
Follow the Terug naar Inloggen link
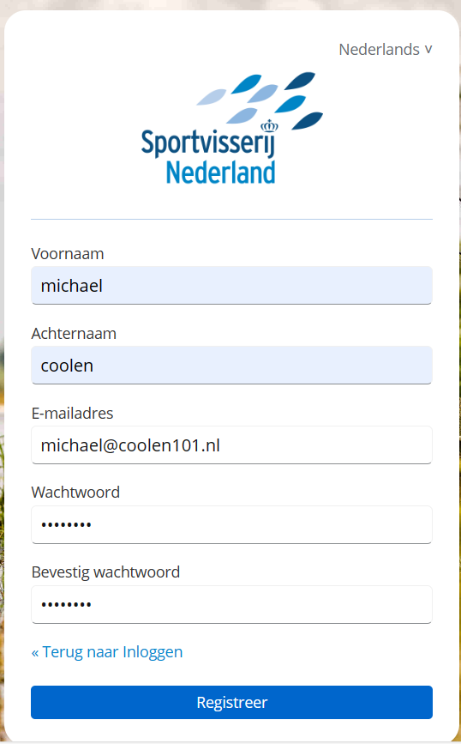[107, 652]
